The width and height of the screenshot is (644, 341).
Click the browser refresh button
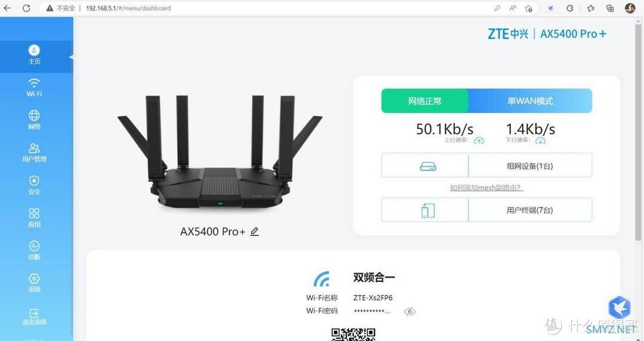tap(26, 8)
